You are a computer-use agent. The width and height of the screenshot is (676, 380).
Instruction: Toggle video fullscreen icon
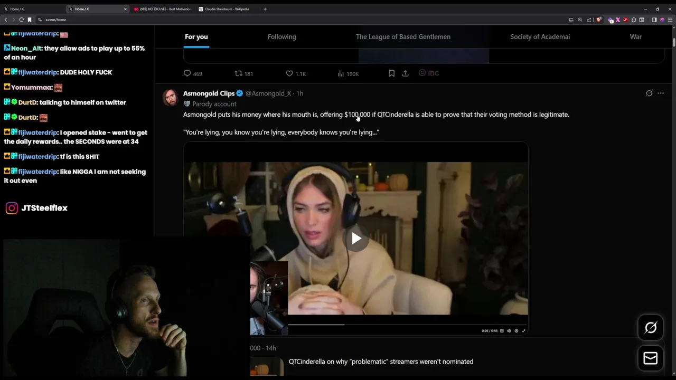click(524, 331)
